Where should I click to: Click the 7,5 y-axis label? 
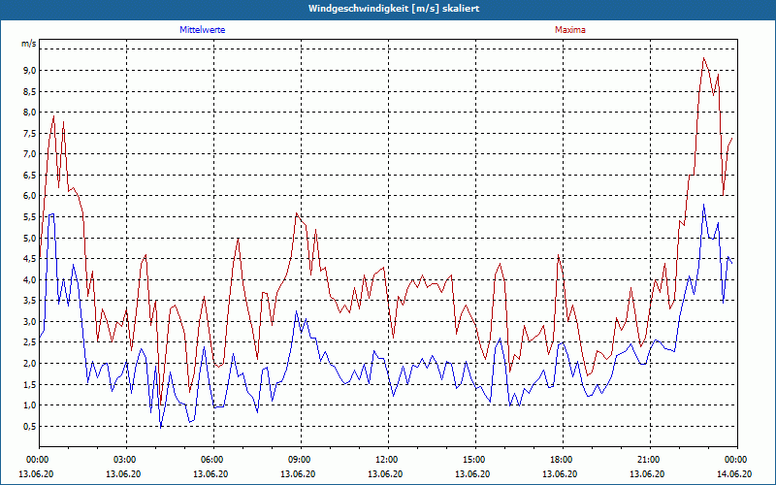[29, 133]
